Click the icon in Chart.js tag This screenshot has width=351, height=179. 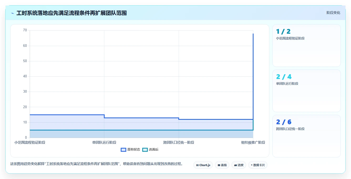pos(197,165)
